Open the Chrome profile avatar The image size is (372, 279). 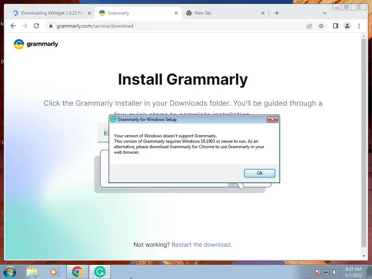(347, 26)
